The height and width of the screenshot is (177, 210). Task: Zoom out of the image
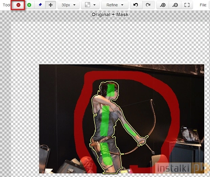[x=175, y=5]
